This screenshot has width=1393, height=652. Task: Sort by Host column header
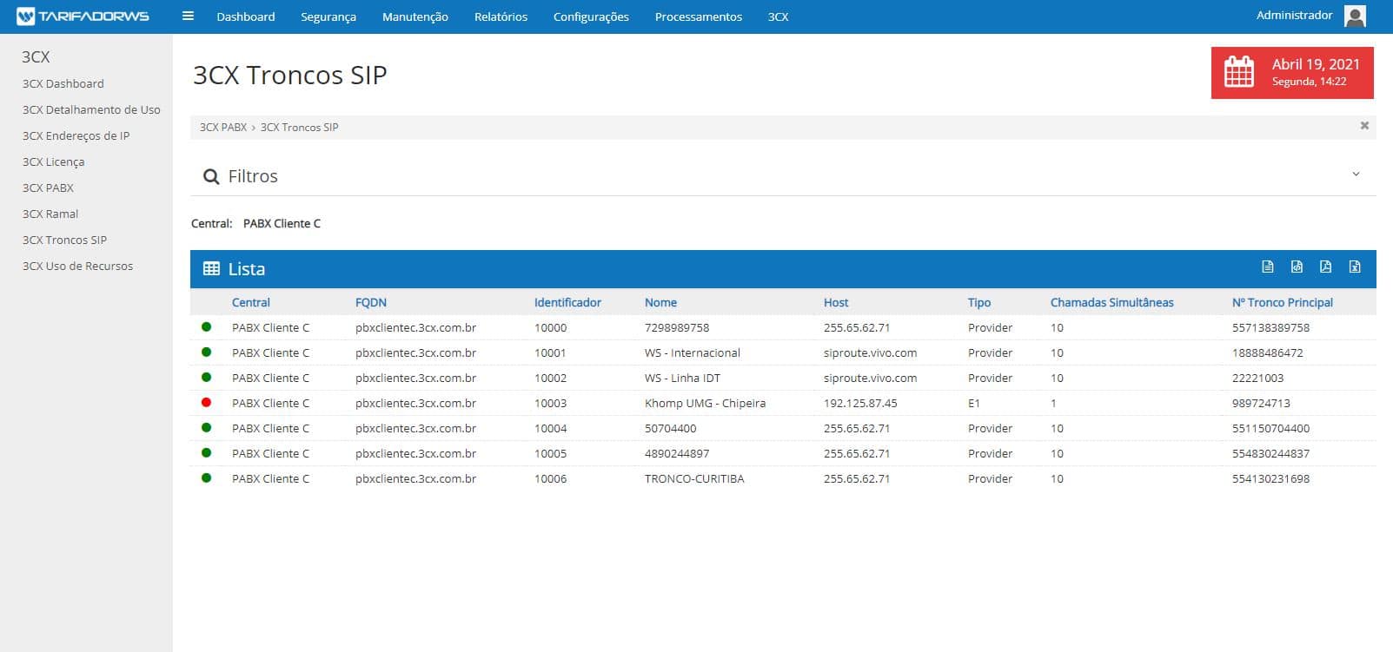click(x=836, y=302)
